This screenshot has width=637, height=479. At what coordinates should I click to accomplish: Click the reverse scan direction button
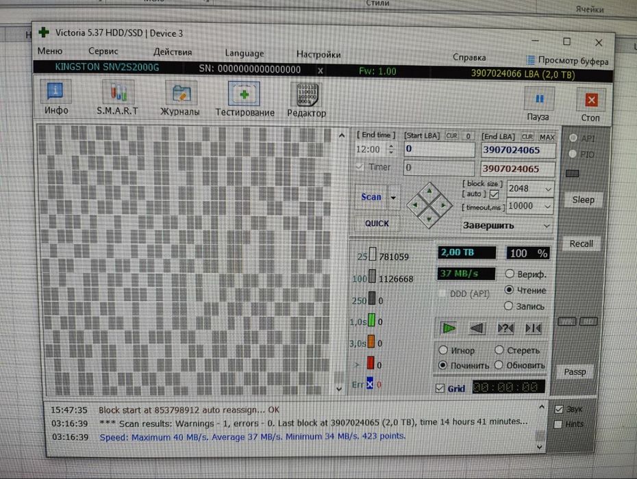[477, 328]
